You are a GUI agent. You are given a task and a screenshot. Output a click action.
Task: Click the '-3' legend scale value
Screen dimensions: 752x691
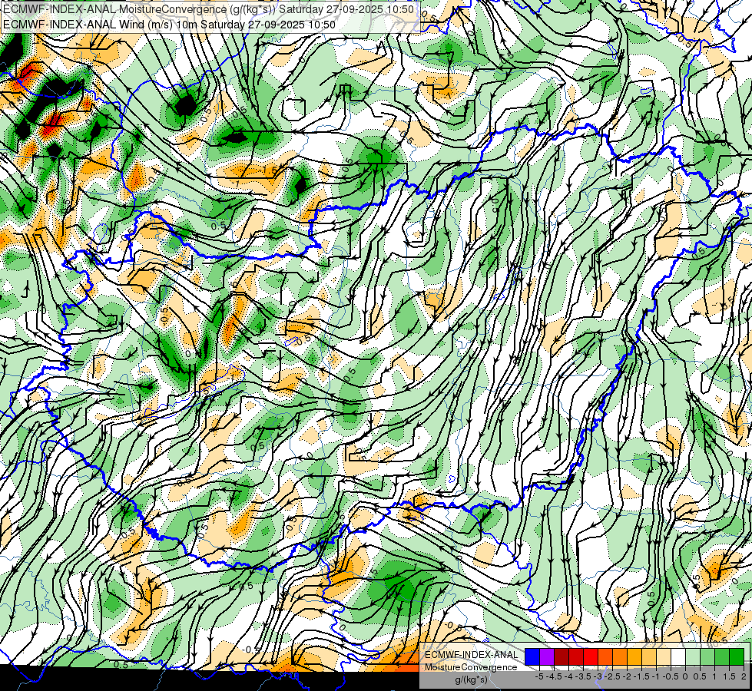pyautogui.click(x=598, y=676)
